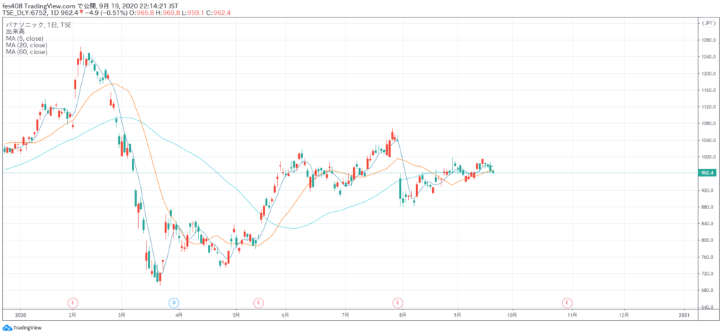Image resolution: width=722 pixels, height=335 pixels.
Task: Click the MA (5, close) indicator label
Action: (25, 39)
